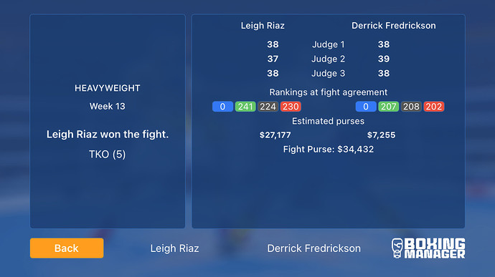Click the Leigh Riaz scorecard header name
495x277 pixels.
(x=263, y=26)
